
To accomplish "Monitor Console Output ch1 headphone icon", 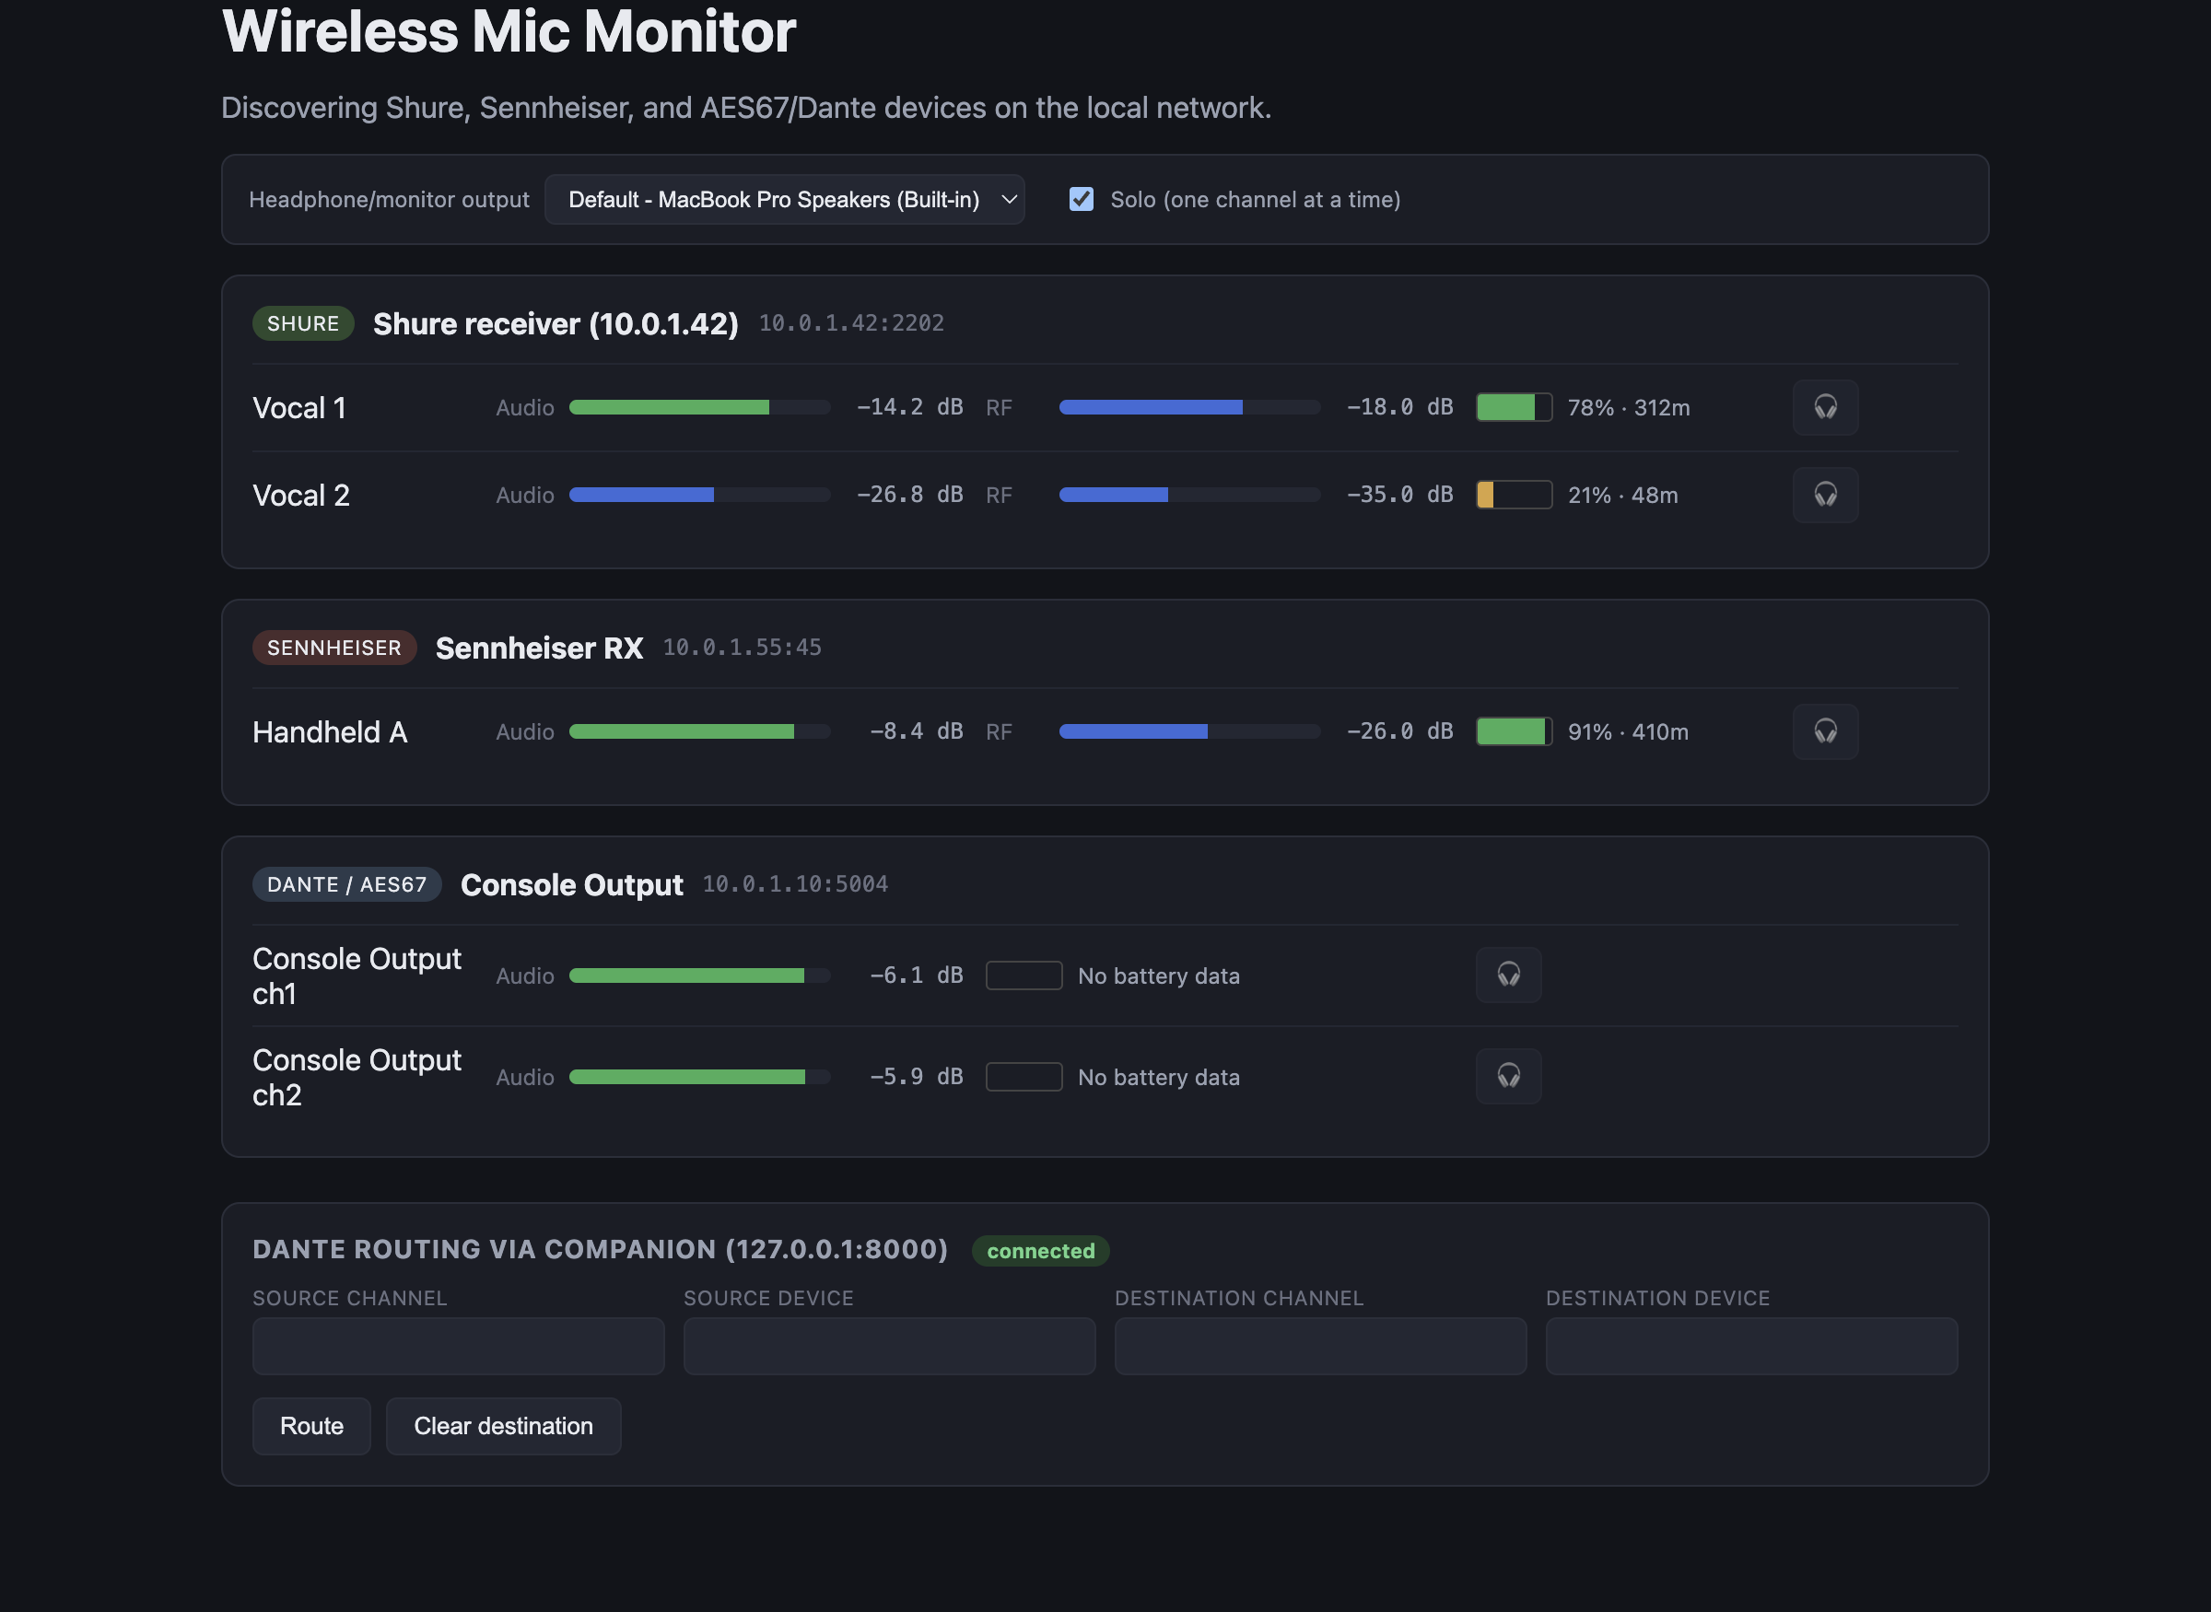I will pyautogui.click(x=1508, y=975).
